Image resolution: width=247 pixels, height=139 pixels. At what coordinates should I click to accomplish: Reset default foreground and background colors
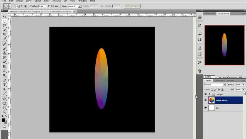click(x=3, y=116)
